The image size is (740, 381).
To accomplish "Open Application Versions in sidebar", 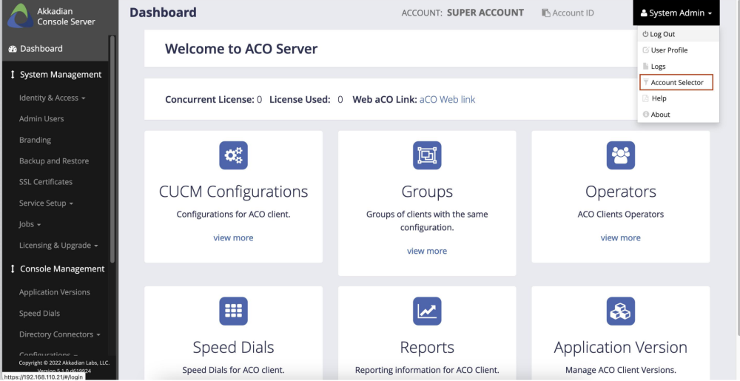I will (54, 292).
